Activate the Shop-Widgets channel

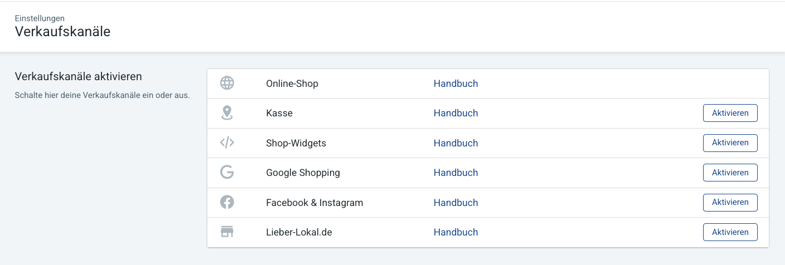click(730, 143)
